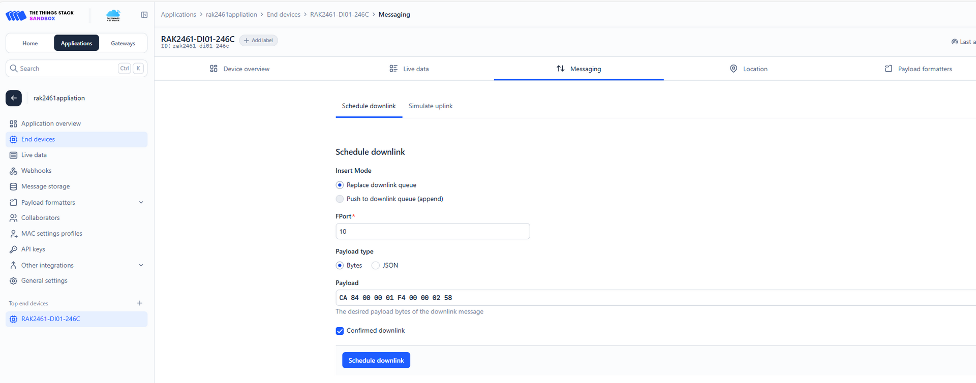Viewport: 976px width, 383px height.
Task: Click the FPort input field
Action: tap(432, 232)
